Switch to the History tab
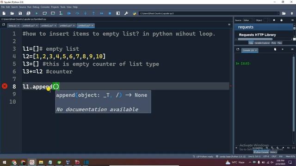Viewport: 296px width, 166px height. click(273, 152)
